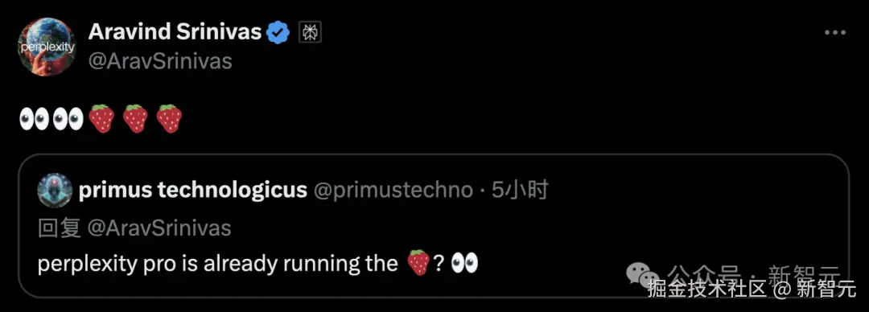The height and width of the screenshot is (312, 869).
Task: Click the middle strawberry emoji in tweet
Action: click(135, 118)
